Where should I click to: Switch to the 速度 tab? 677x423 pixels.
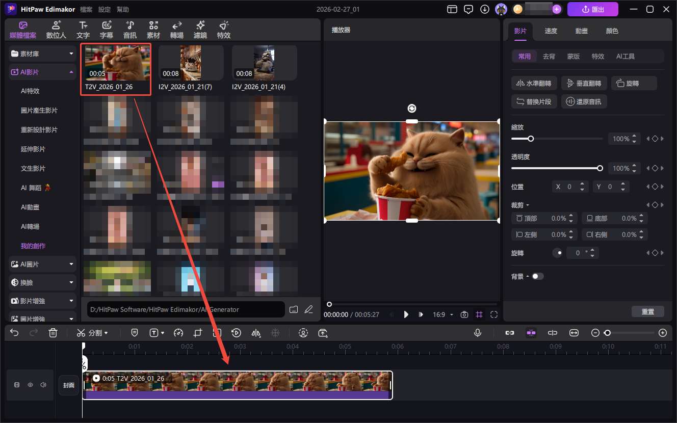(551, 31)
